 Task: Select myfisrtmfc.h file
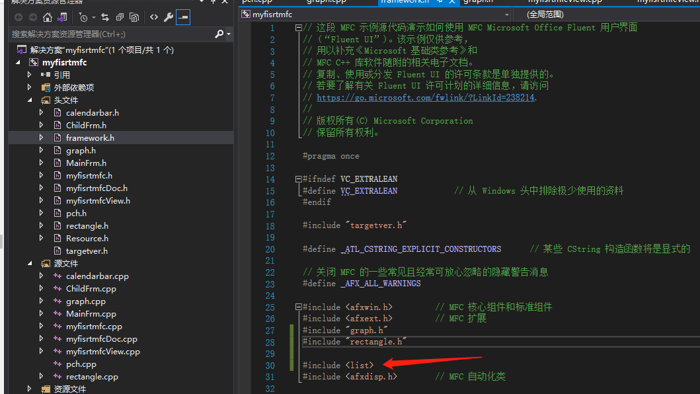tap(89, 176)
